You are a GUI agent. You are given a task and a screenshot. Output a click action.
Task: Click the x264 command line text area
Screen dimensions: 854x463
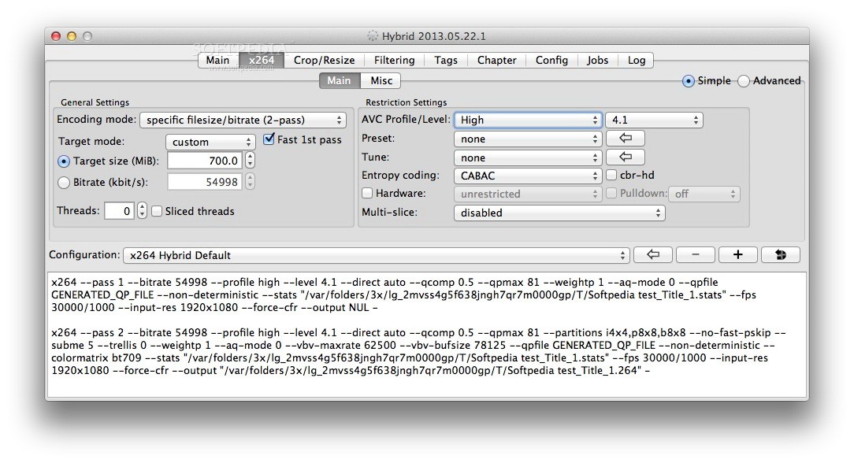pyautogui.click(x=427, y=334)
